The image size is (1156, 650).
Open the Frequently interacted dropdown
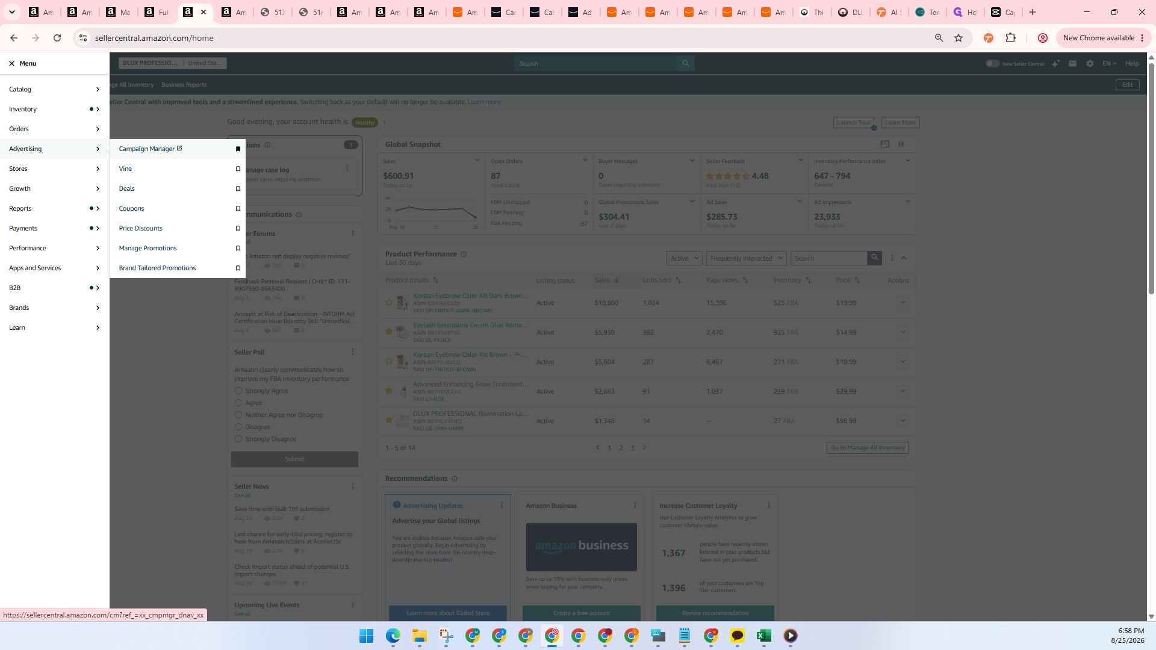(x=747, y=258)
